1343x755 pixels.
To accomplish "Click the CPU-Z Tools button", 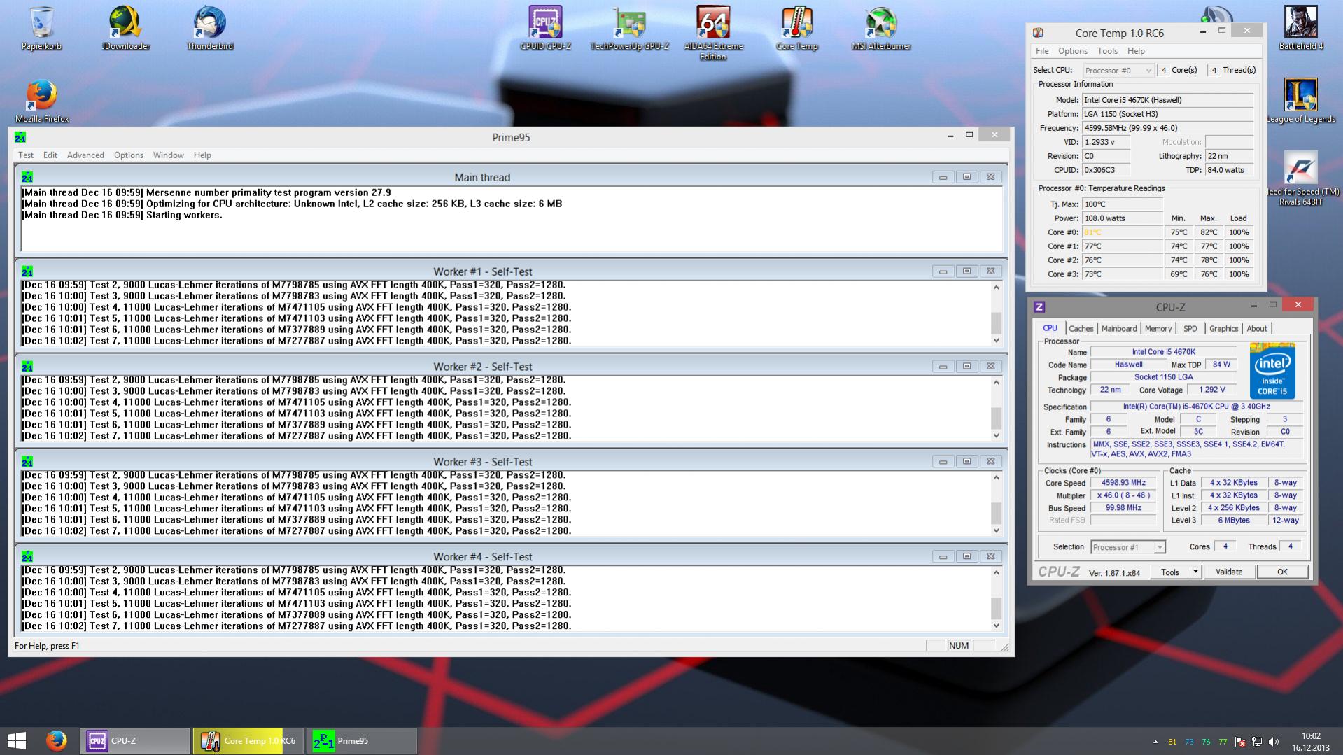I will (1170, 572).
